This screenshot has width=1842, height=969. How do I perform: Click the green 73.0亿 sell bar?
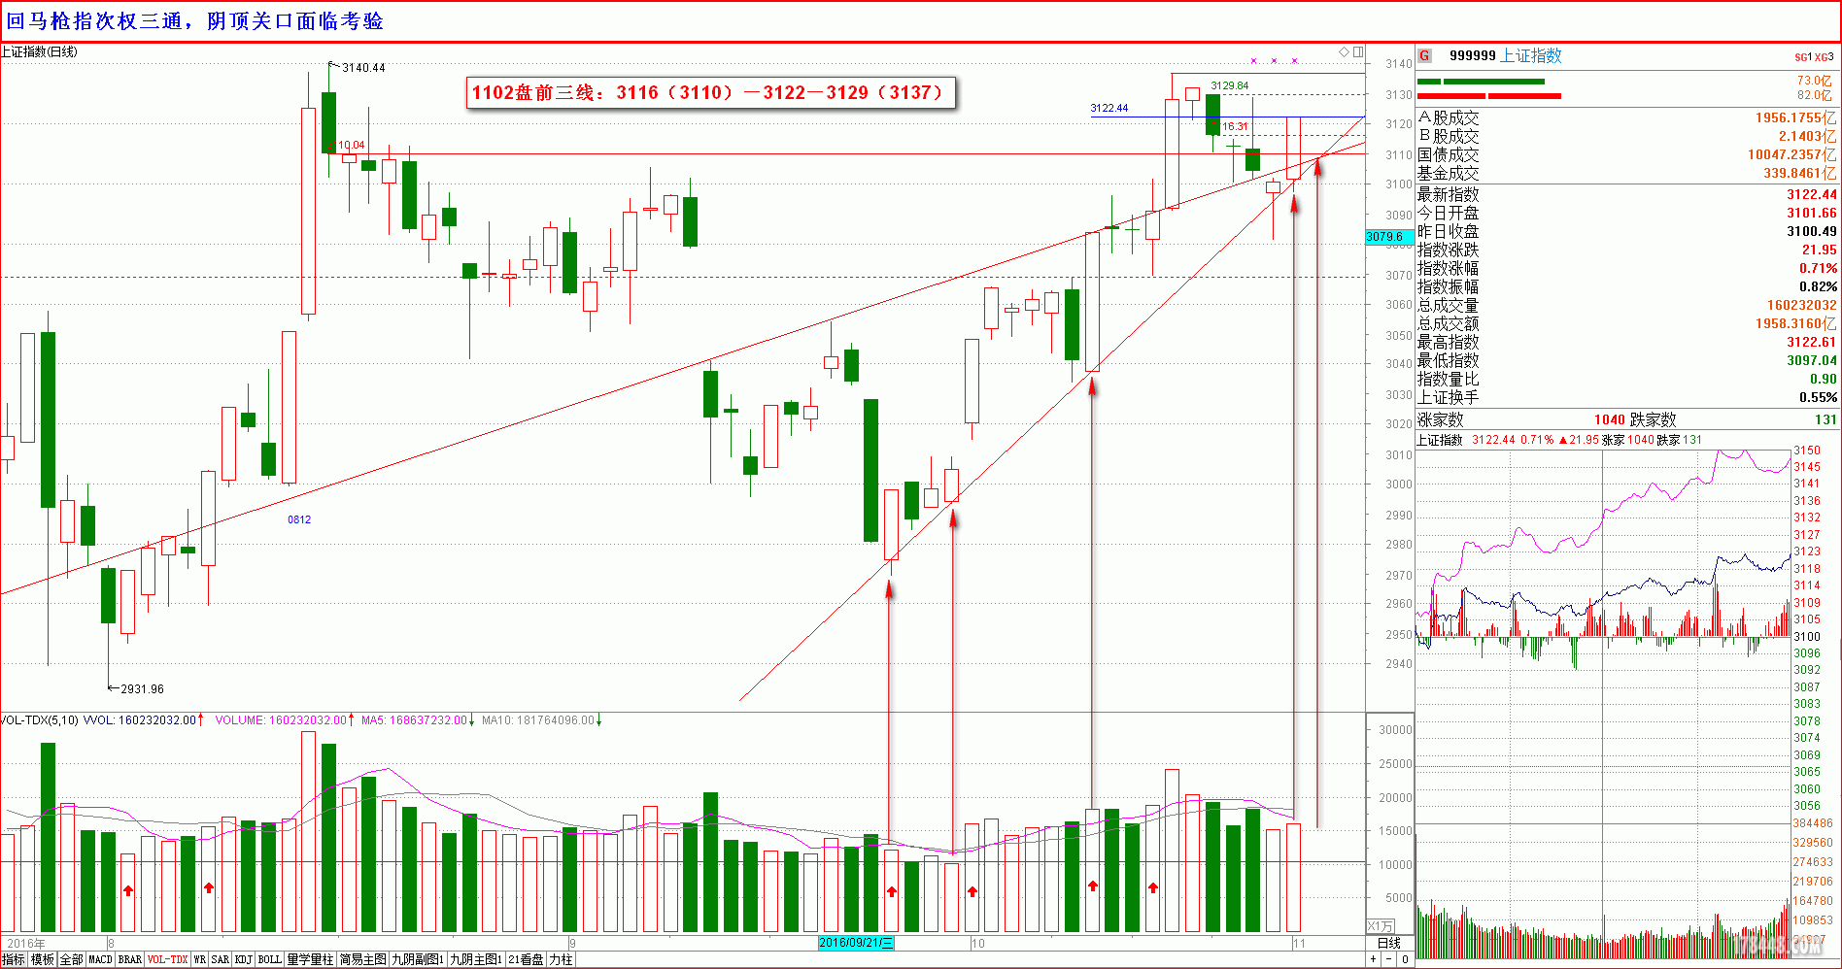1481,82
